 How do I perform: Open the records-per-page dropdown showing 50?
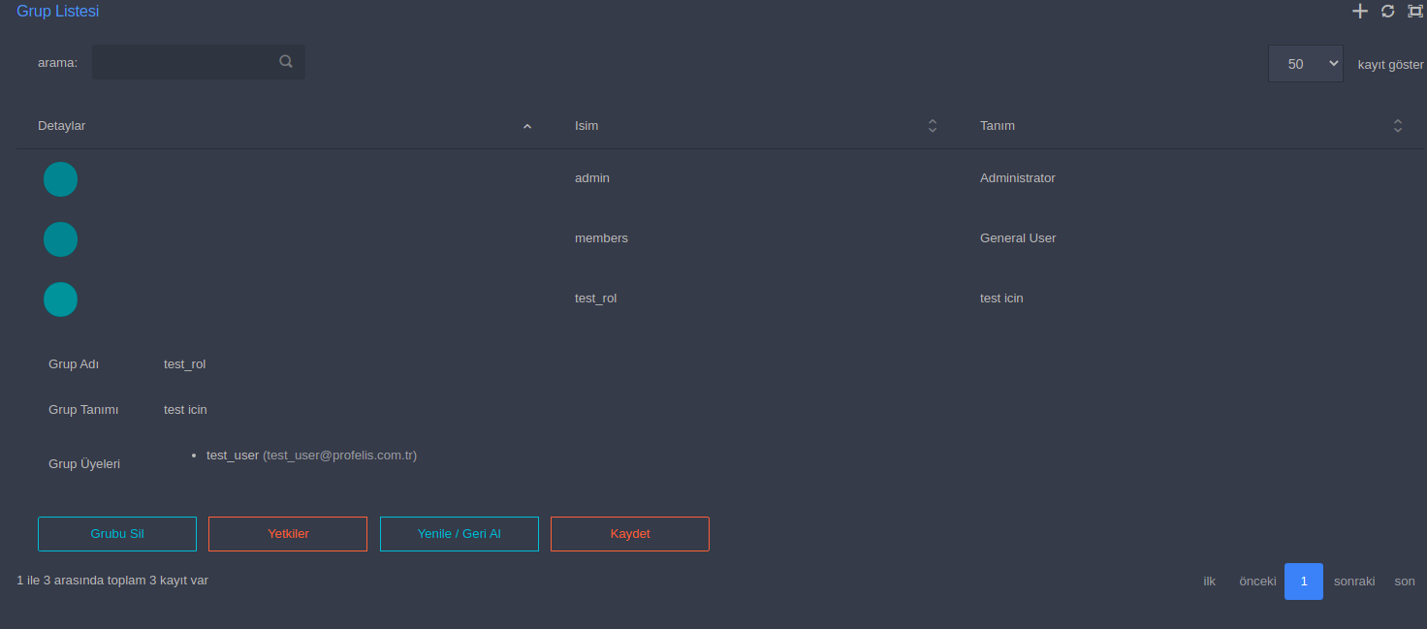[1305, 64]
